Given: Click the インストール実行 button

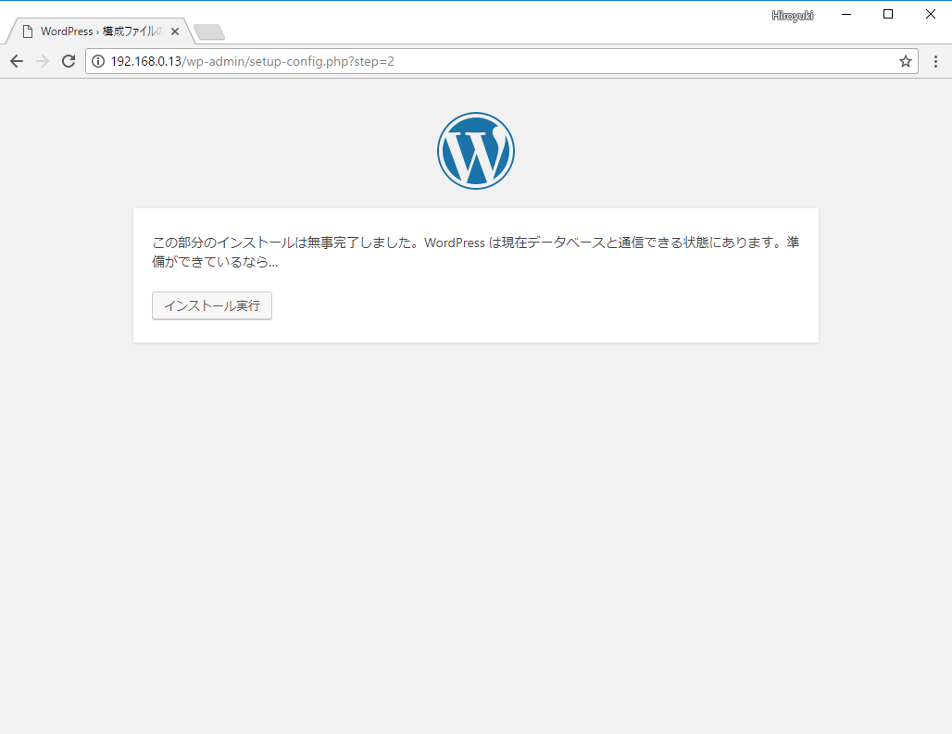Looking at the screenshot, I should [x=212, y=305].
